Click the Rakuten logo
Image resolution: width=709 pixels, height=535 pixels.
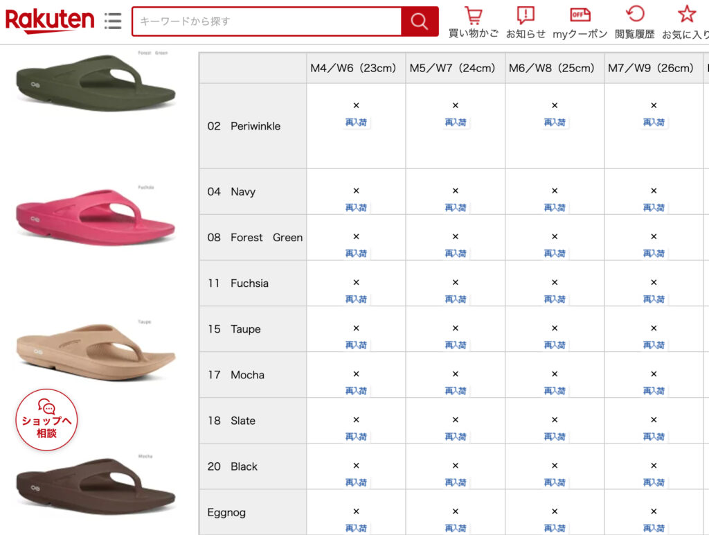50,21
